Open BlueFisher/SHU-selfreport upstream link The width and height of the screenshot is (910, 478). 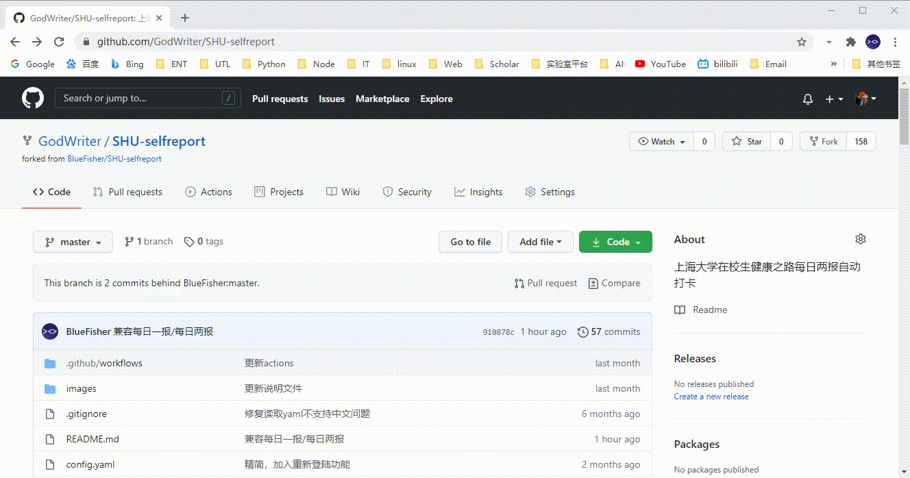[114, 159]
